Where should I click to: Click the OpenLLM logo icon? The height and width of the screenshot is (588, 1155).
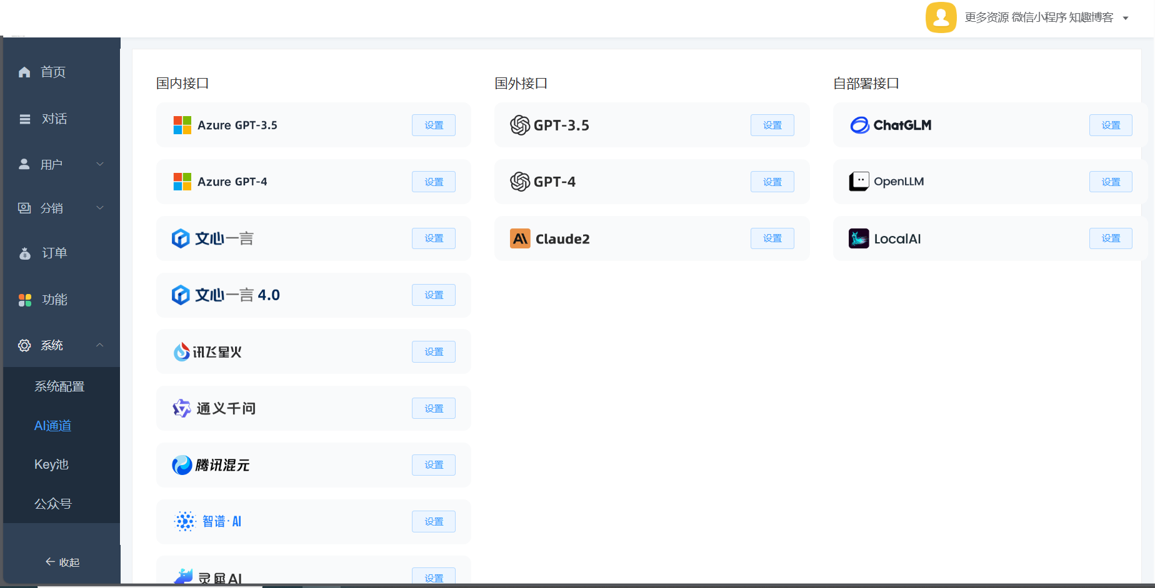click(859, 182)
